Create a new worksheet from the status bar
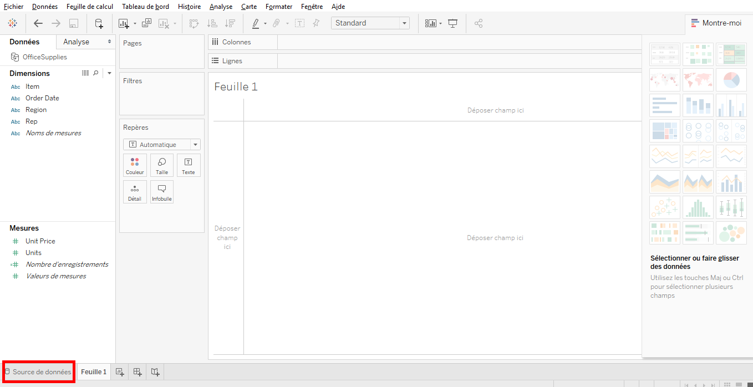753x387 pixels. [x=120, y=371]
